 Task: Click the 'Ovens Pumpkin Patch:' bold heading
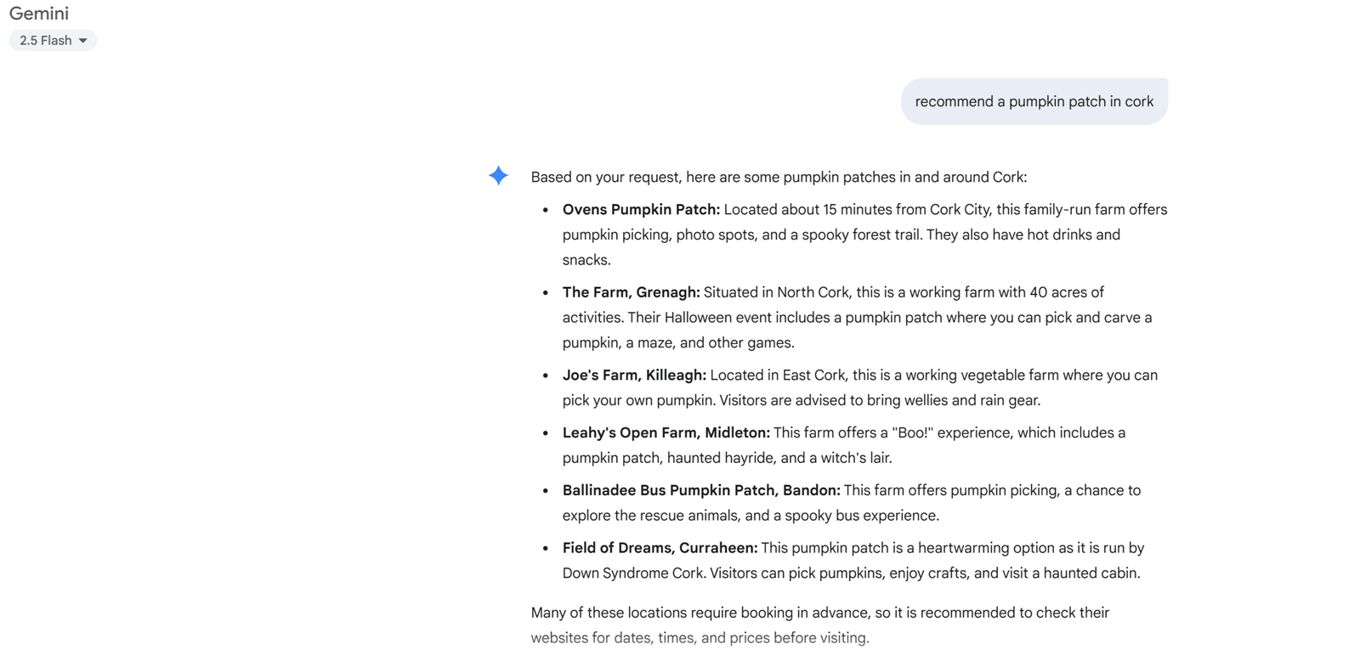pyautogui.click(x=641, y=210)
